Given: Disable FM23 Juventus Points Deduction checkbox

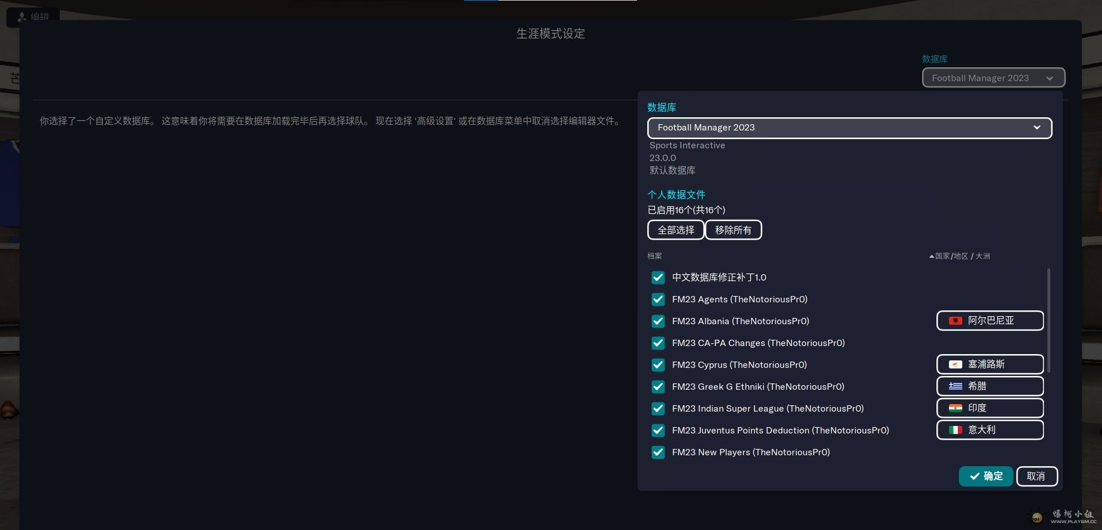Looking at the screenshot, I should pos(658,431).
